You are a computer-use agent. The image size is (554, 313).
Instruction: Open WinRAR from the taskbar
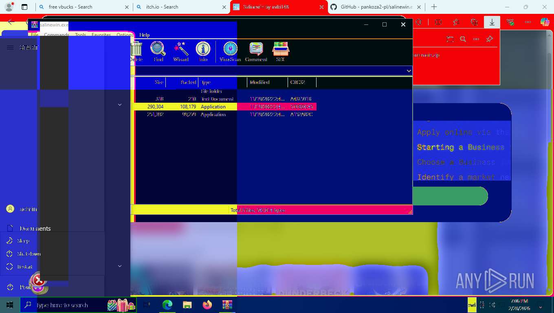[227, 305]
